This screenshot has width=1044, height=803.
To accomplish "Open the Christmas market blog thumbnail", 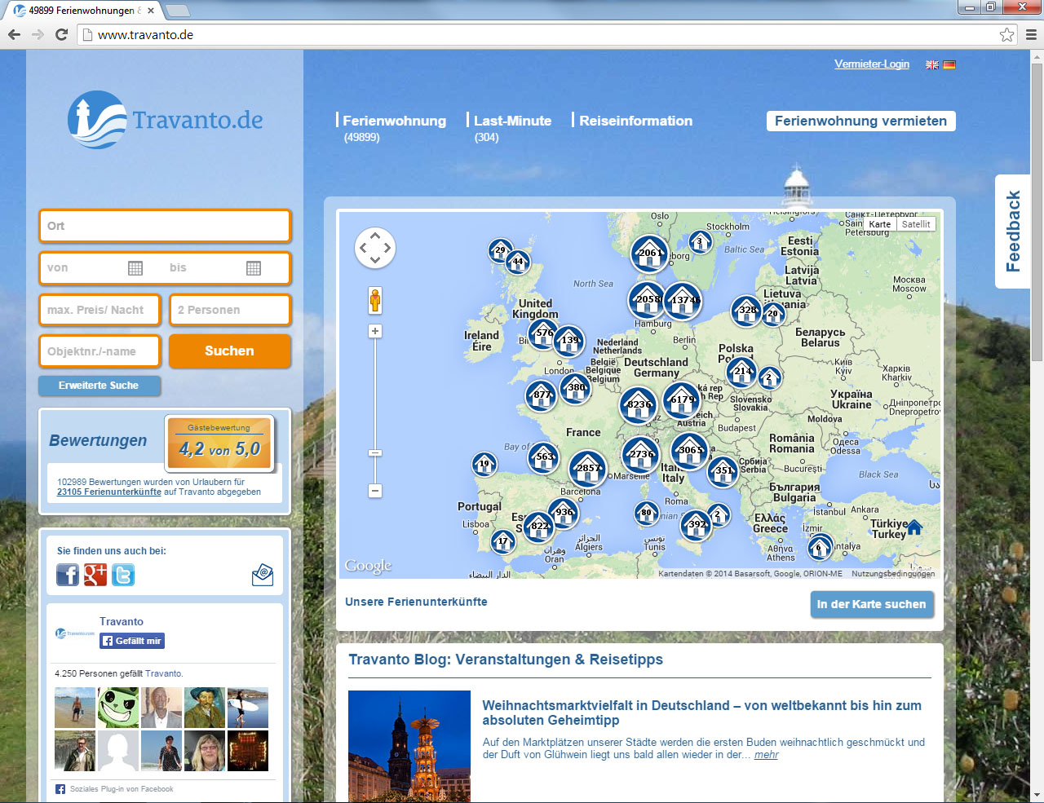I will point(409,746).
